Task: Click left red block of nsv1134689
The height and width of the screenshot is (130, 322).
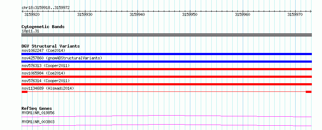Action: (x=25, y=92)
